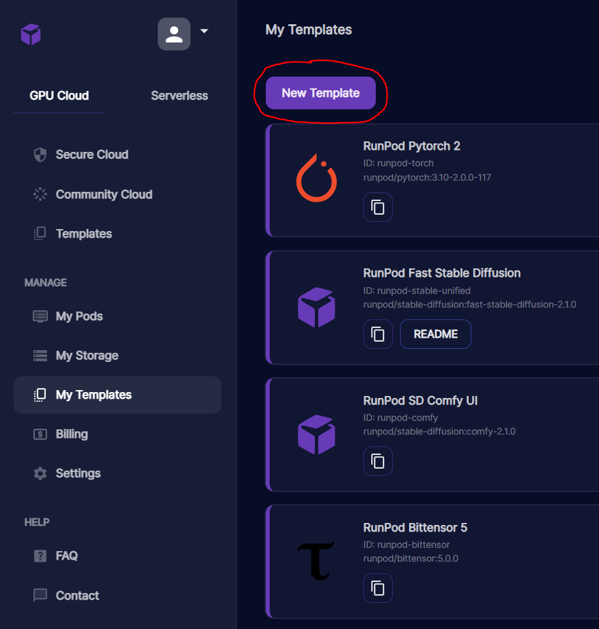Copy the RunPod Pytorch 2 template
The height and width of the screenshot is (629, 599).
(x=378, y=207)
